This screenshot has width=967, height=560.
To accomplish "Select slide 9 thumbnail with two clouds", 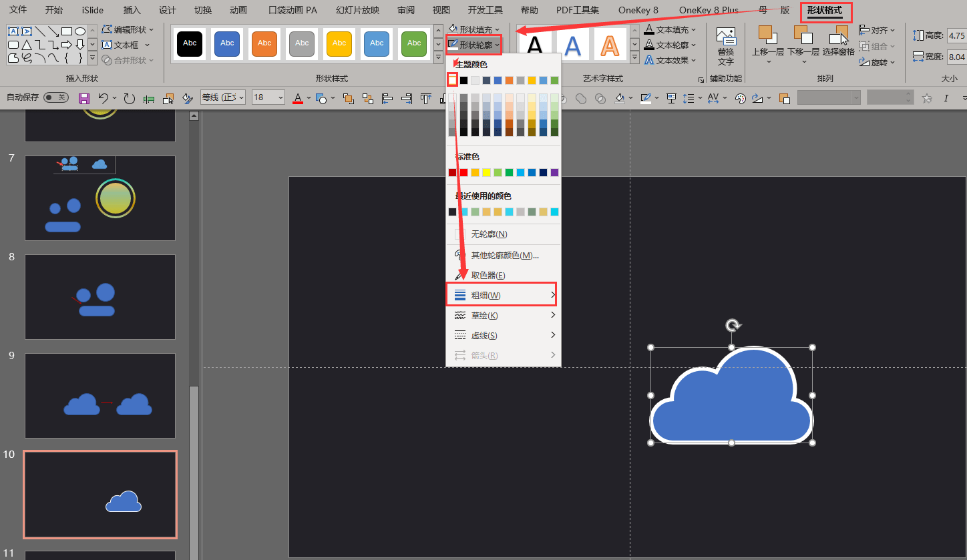I will 100,395.
